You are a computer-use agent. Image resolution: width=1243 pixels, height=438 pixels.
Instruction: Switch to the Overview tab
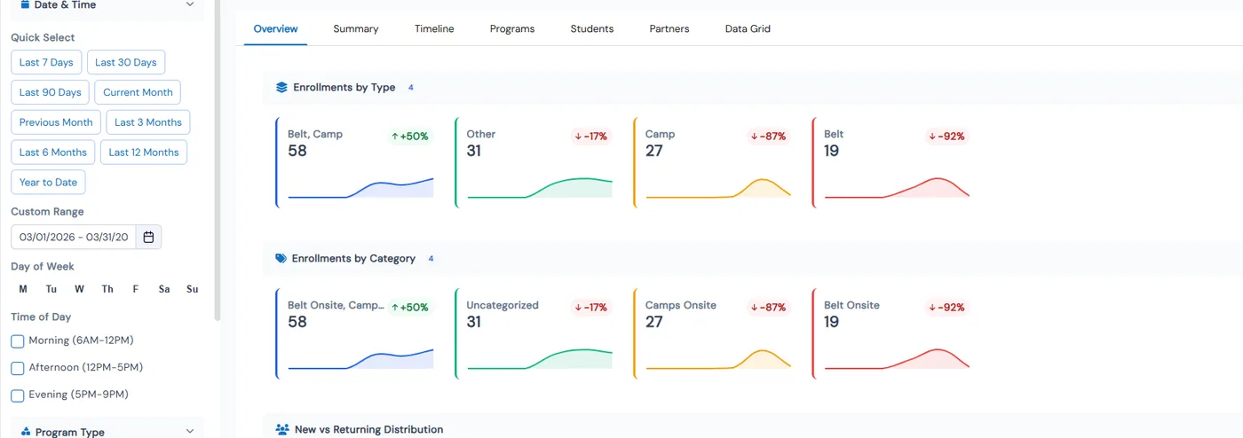275,29
